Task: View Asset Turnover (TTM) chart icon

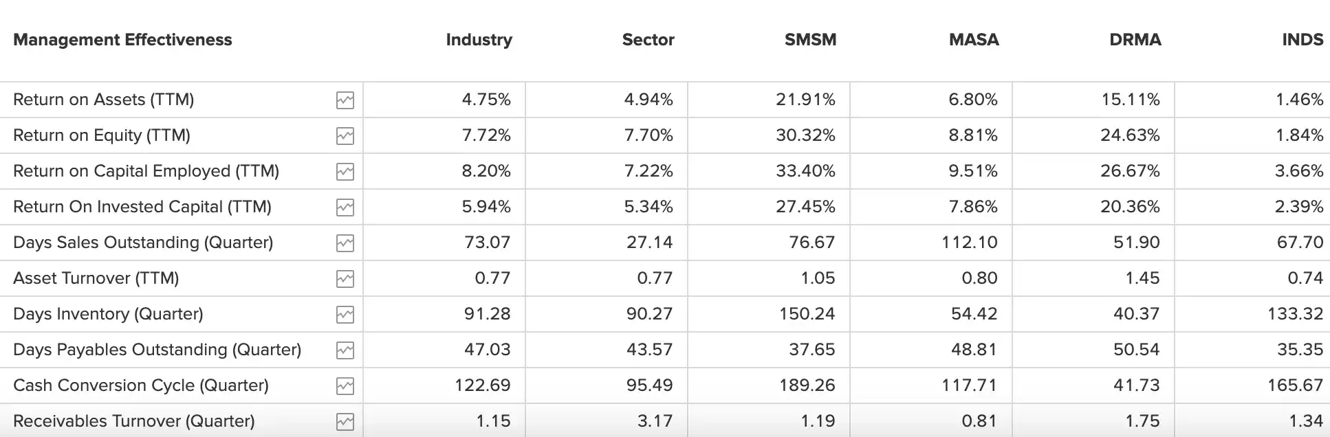Action: tap(345, 279)
